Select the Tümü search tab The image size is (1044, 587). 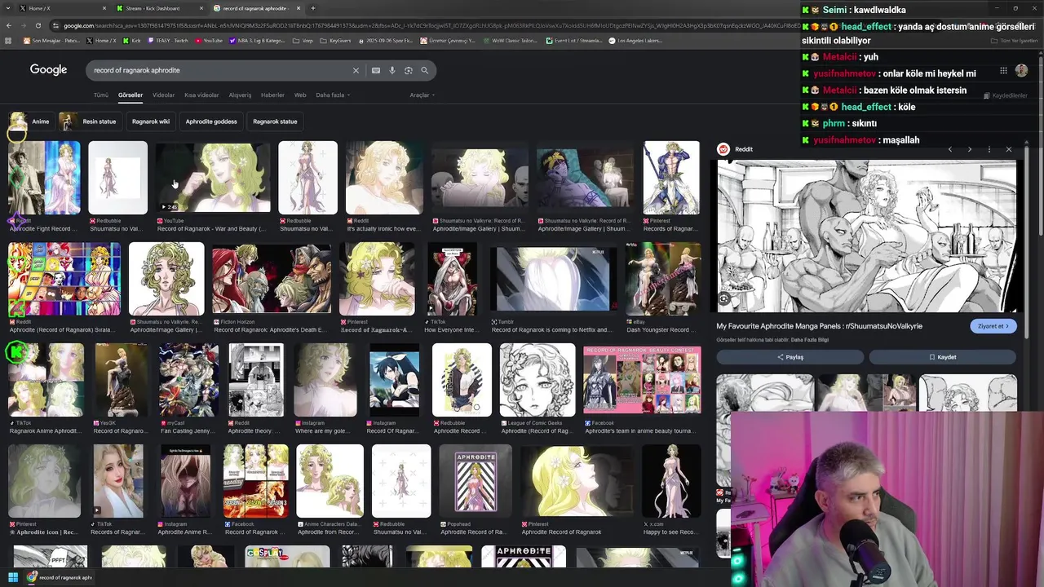click(100, 95)
